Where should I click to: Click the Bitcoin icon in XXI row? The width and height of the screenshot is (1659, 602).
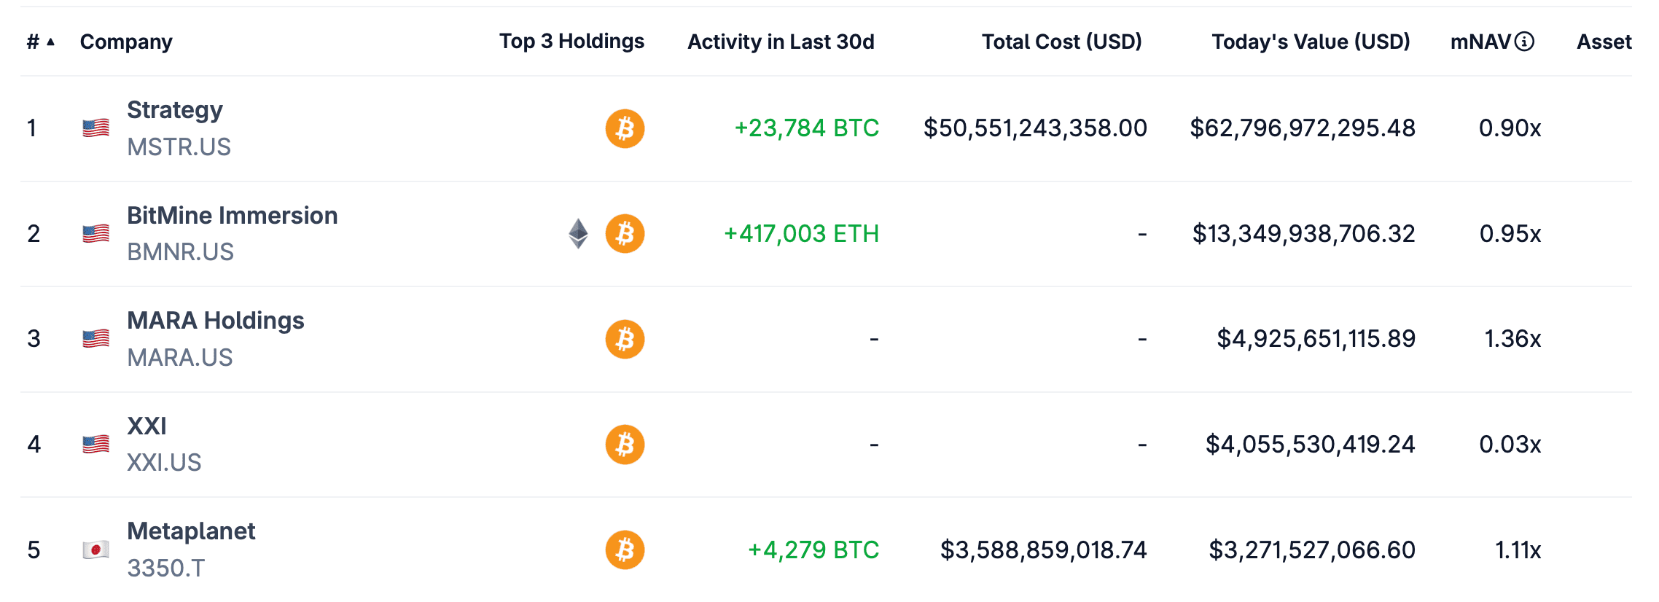click(625, 445)
